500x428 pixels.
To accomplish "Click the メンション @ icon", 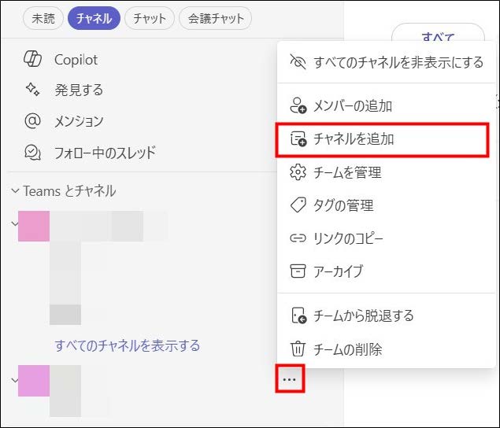I will [x=32, y=121].
